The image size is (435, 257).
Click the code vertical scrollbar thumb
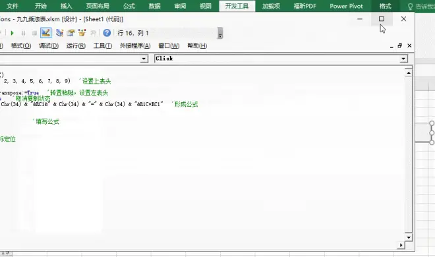coord(409,154)
